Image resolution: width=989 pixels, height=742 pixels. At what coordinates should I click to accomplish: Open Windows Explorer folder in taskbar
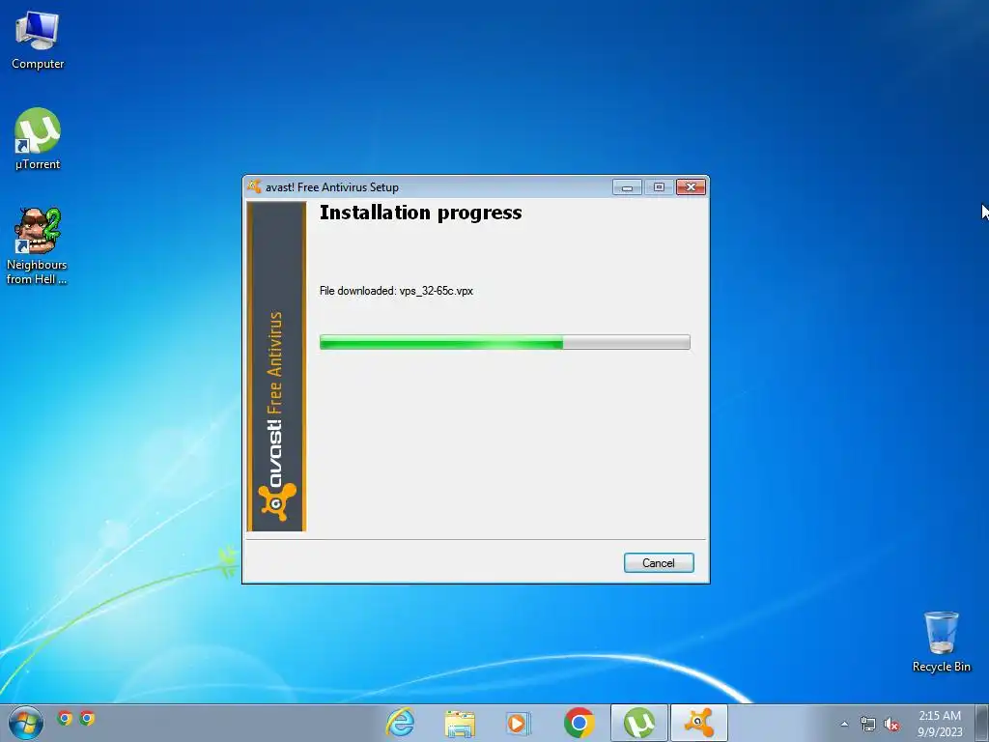coord(460,723)
